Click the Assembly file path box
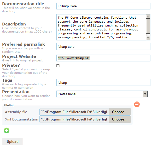Viewport: 152px width, 147px height. coord(74,112)
